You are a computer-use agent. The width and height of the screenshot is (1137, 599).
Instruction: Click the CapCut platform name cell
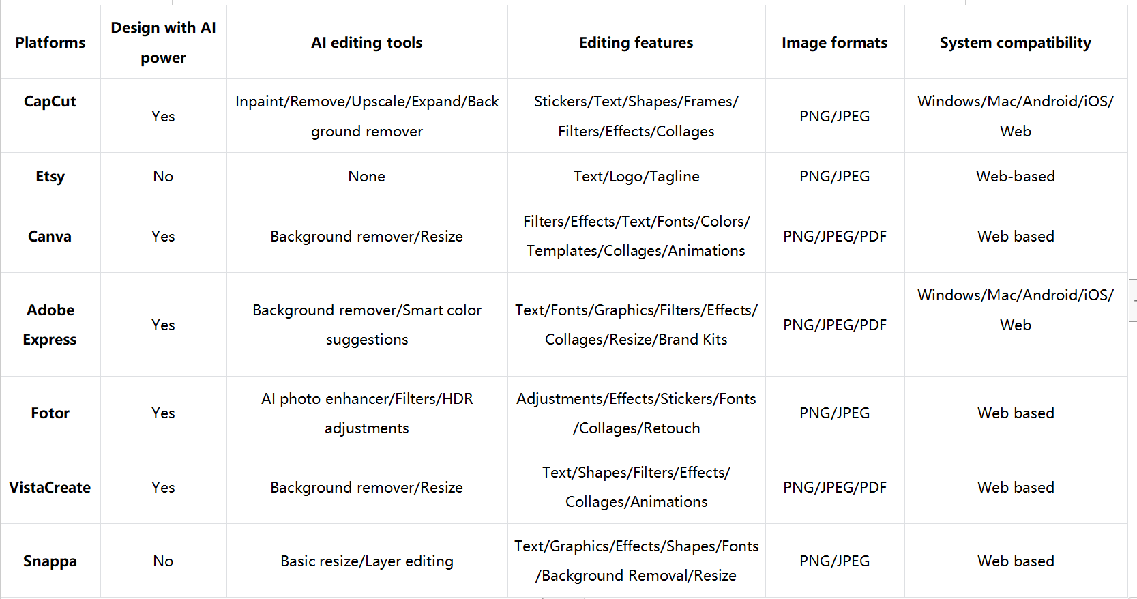pos(50,101)
